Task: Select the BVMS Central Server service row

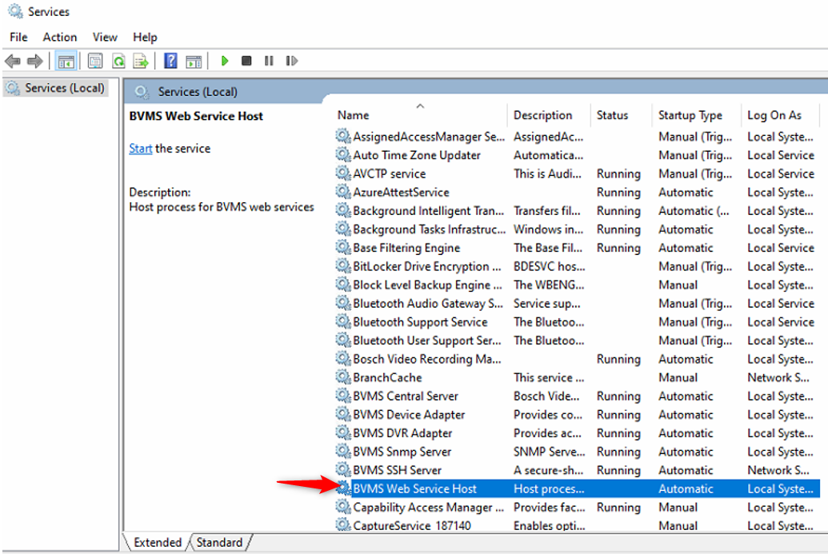Action: pos(406,397)
